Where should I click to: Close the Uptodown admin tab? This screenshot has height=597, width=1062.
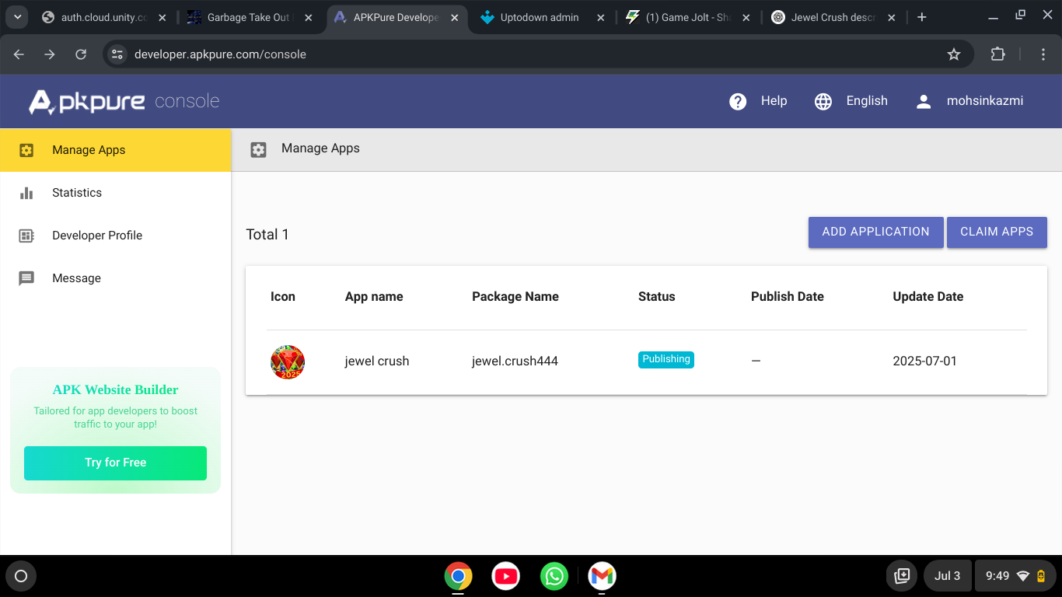click(600, 17)
